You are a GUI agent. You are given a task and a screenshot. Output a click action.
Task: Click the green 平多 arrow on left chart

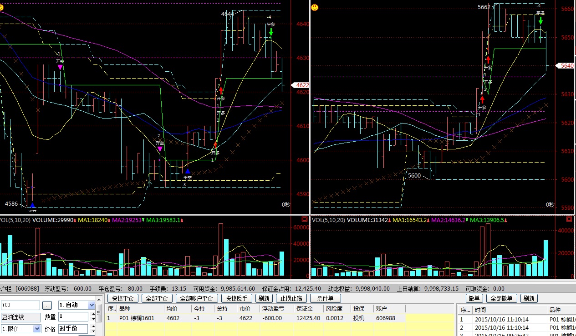271,32
